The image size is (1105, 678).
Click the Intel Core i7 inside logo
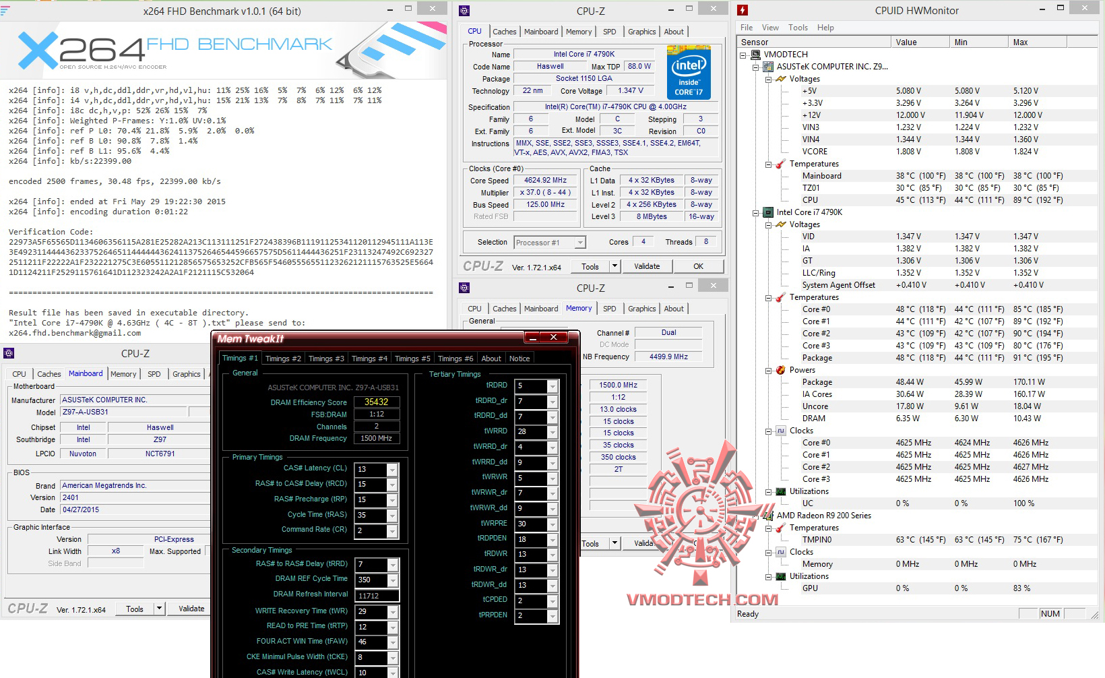(x=689, y=72)
